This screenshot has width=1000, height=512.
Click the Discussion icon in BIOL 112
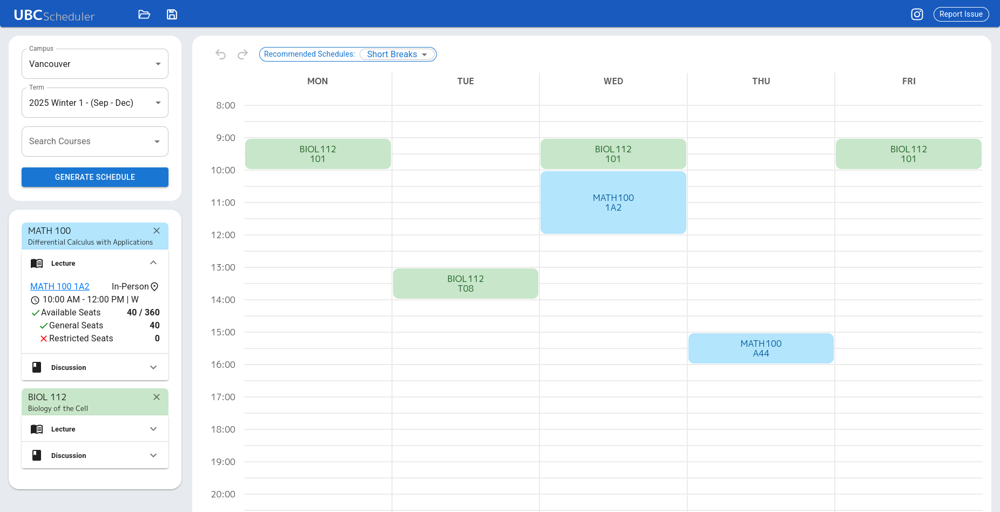[36, 455]
